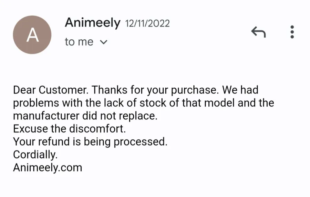The image size is (310, 197).
Task: Click the words "We had" in the first line
Action: pyautogui.click(x=240, y=90)
